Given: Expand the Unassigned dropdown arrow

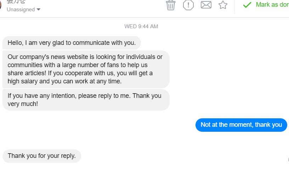Looking at the screenshot, I should coord(39,10).
